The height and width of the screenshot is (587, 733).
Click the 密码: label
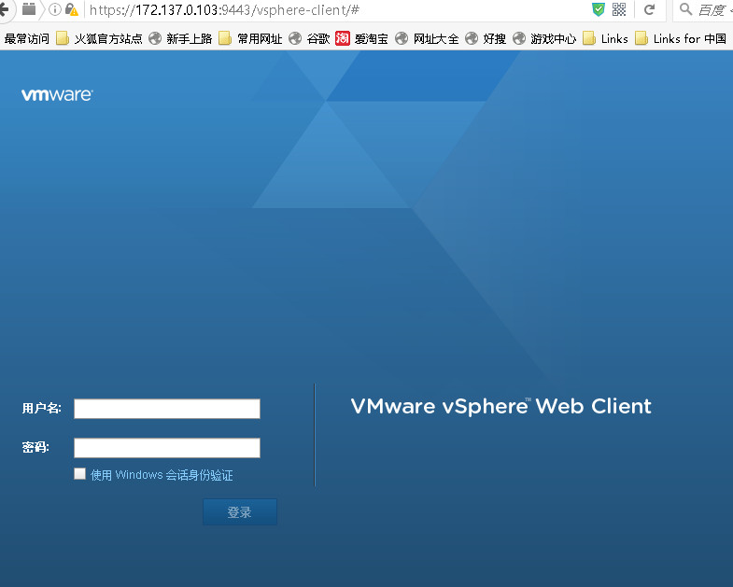35,447
